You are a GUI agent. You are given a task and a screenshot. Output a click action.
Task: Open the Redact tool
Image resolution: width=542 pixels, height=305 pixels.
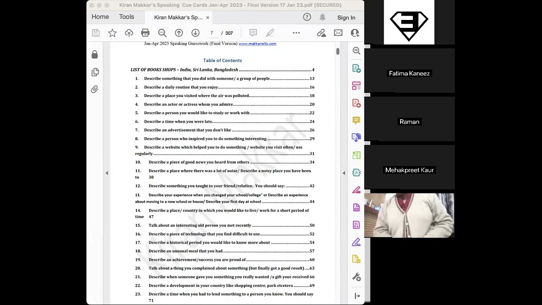(x=357, y=190)
